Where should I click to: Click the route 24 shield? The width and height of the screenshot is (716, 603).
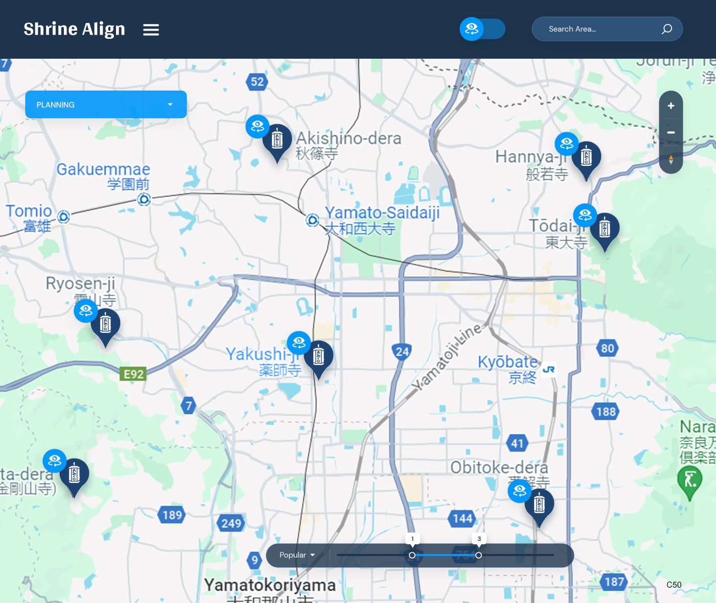click(x=402, y=351)
